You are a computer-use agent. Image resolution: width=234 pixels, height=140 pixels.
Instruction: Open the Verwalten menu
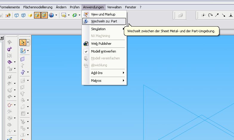[114, 7]
